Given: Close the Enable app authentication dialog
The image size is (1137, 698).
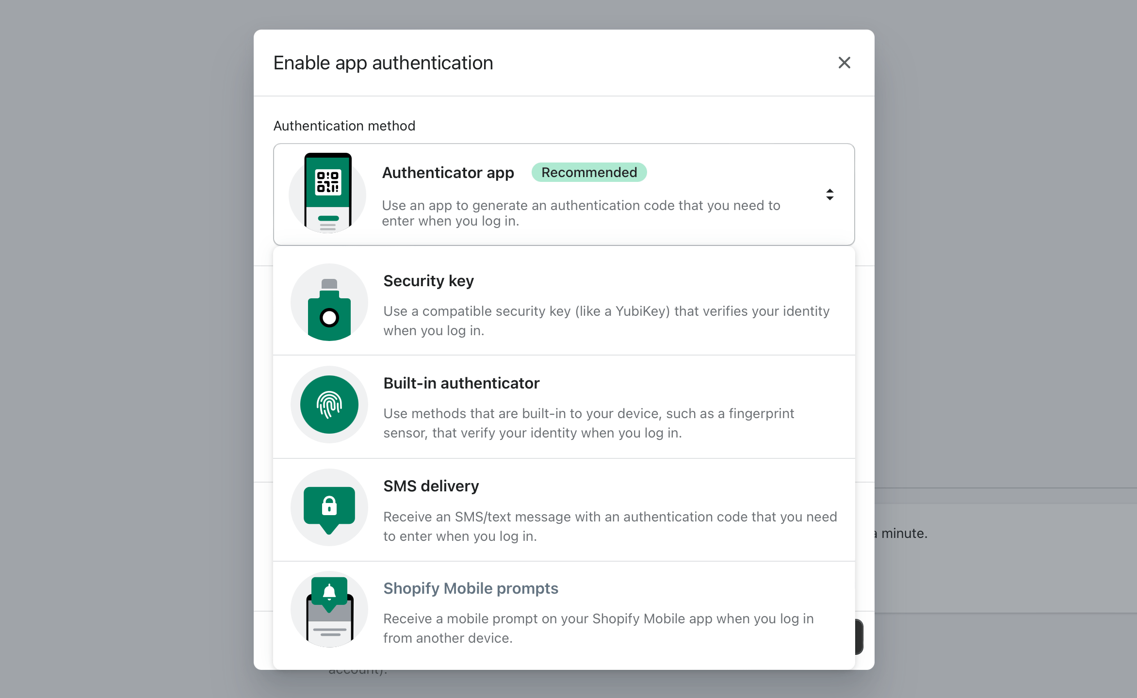Looking at the screenshot, I should click(x=844, y=63).
